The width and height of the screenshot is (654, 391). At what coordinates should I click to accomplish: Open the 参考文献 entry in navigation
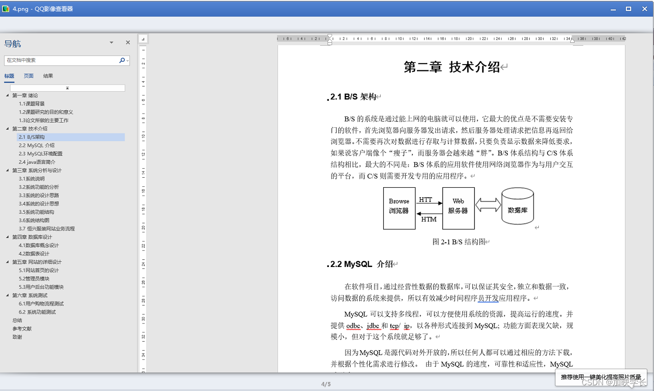[x=22, y=329]
